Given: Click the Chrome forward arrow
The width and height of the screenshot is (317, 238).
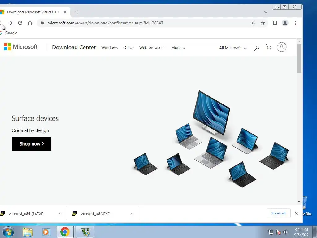Looking at the screenshot, I should [x=10, y=23].
